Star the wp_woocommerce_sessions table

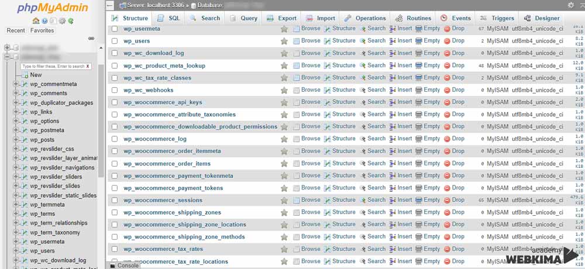tap(284, 201)
